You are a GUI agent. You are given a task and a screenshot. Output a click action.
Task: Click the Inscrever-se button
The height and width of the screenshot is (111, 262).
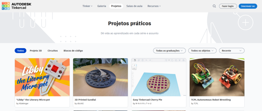pyautogui.click(x=248, y=6)
